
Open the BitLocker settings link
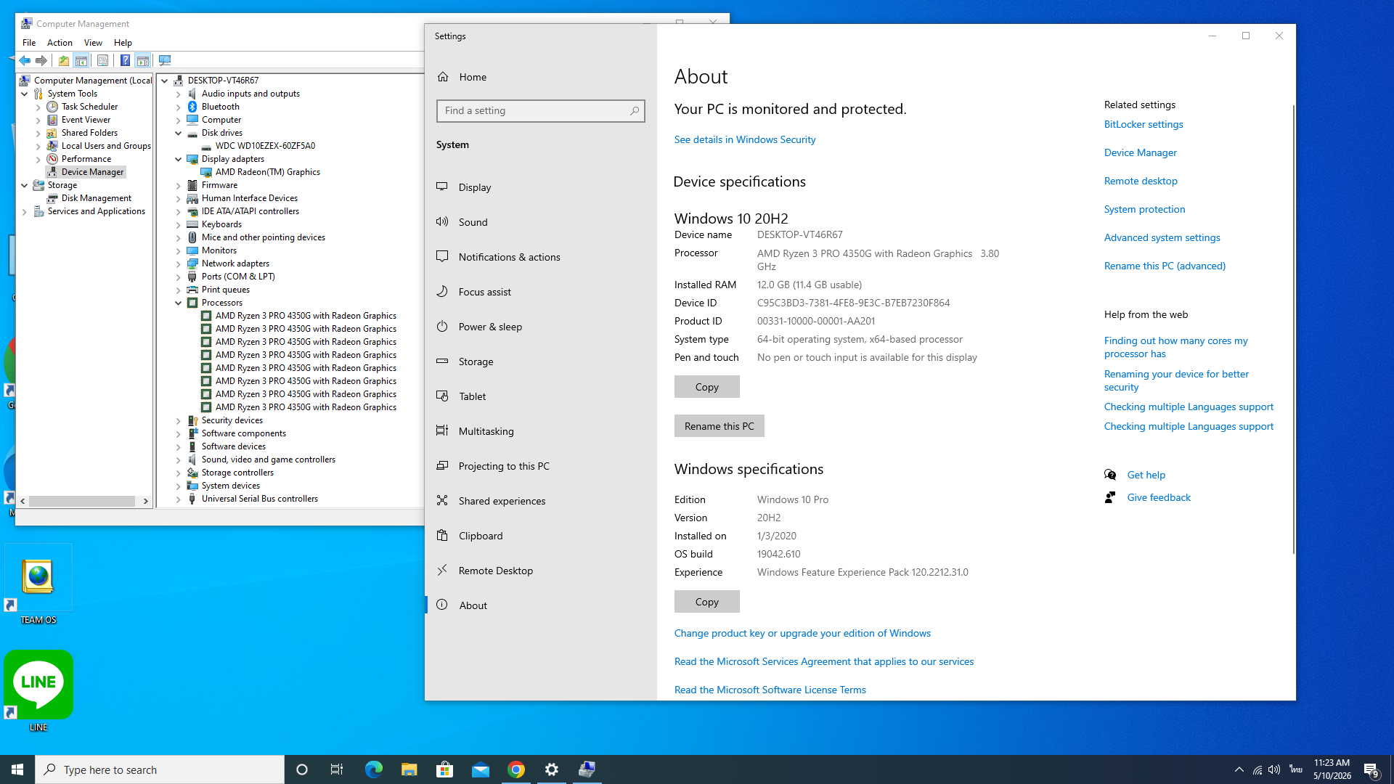[1144, 124]
